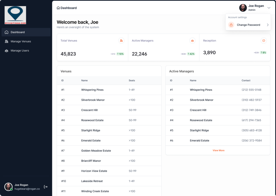Screen dimensions: 276x196
Task: Click the 10% growth badge on Total Venues
Action: tap(120, 54)
